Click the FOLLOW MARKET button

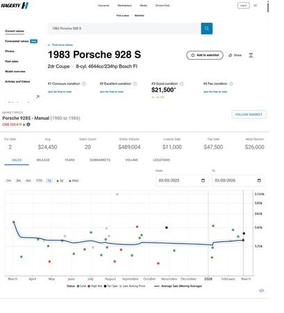point(249,115)
